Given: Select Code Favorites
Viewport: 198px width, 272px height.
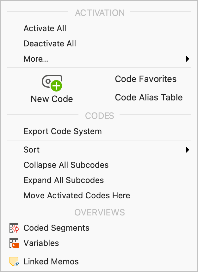Looking at the screenshot, I should point(145,79).
